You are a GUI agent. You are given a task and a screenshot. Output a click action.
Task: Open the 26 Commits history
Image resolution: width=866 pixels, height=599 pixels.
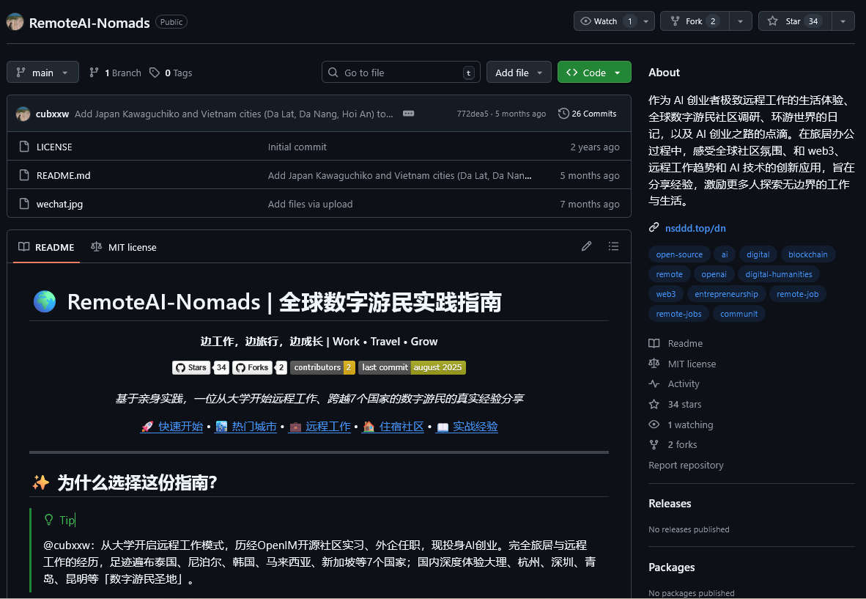click(587, 114)
